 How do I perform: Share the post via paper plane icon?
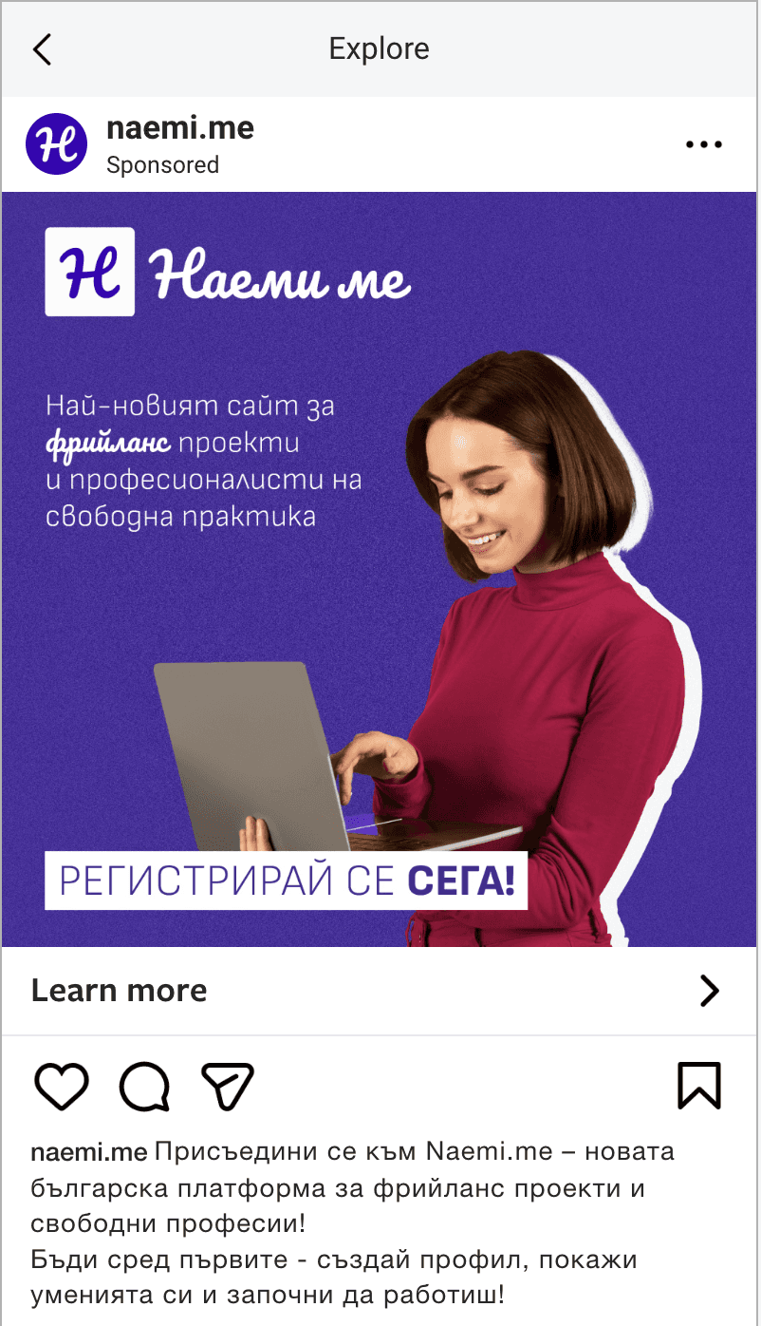pyautogui.click(x=228, y=1086)
